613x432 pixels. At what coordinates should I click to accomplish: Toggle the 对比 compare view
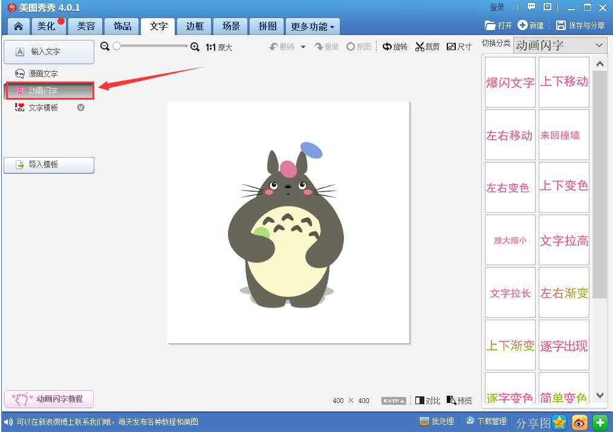tap(427, 401)
